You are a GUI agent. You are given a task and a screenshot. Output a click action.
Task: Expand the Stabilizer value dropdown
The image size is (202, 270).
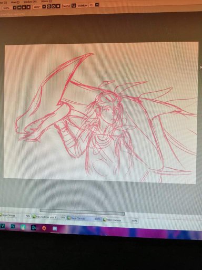(97, 5)
